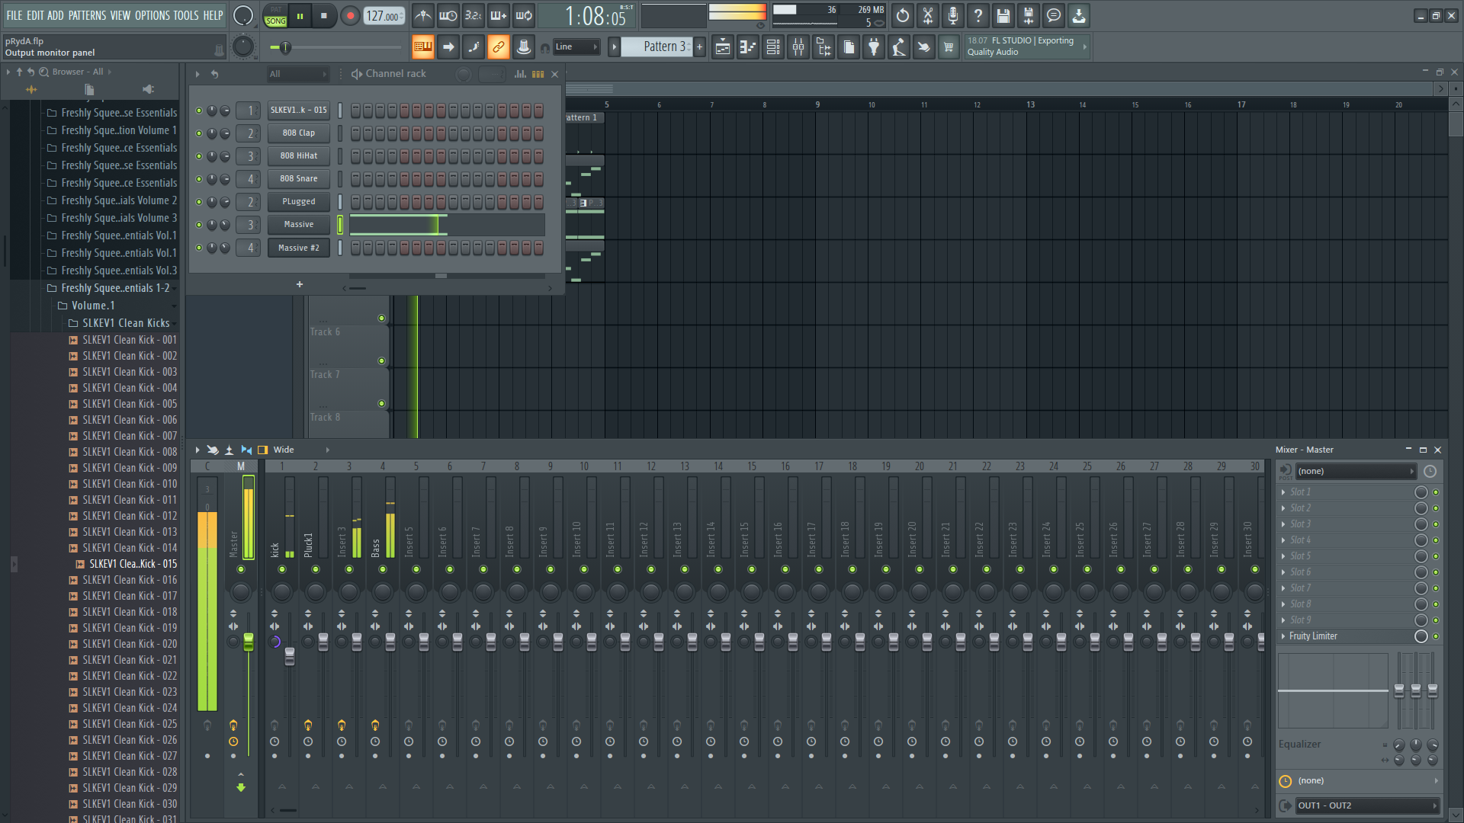
Task: Open the Mixer from toolbar
Action: 798,47
